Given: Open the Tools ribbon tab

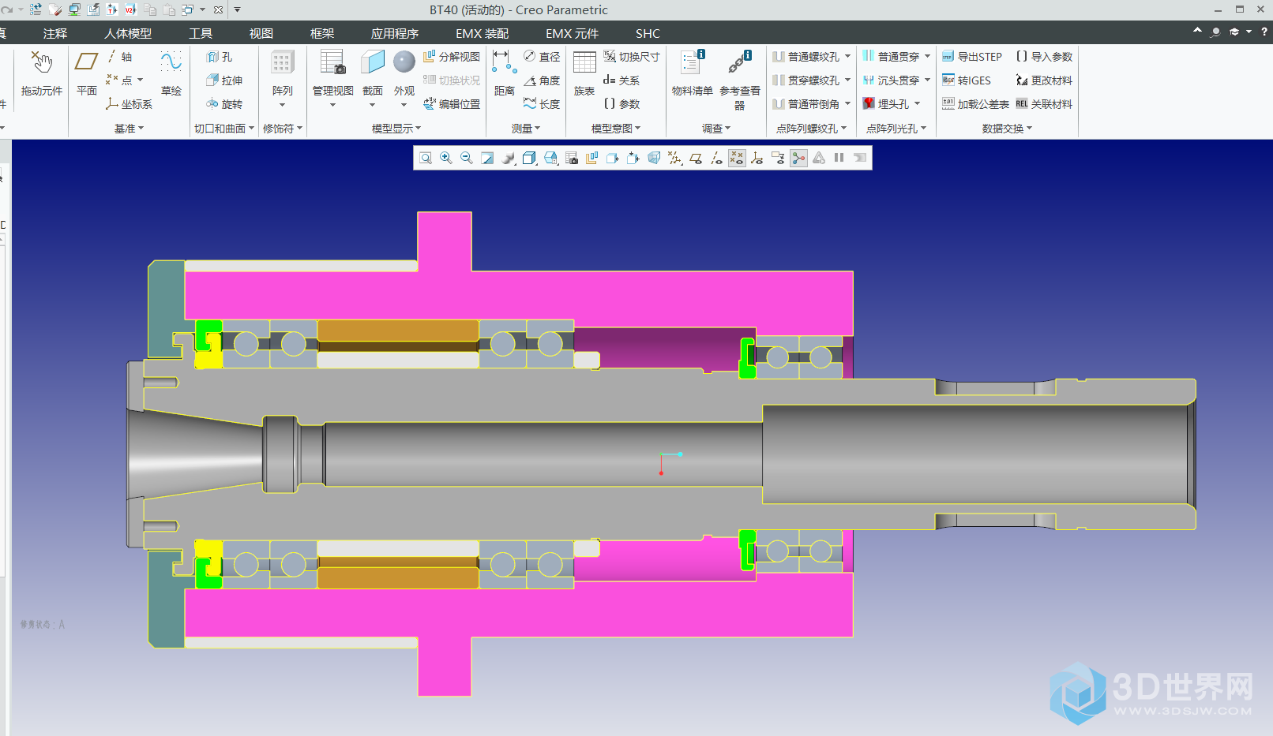Looking at the screenshot, I should click(201, 33).
